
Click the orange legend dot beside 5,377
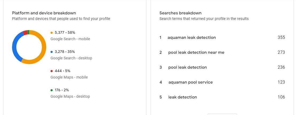pos(52,33)
